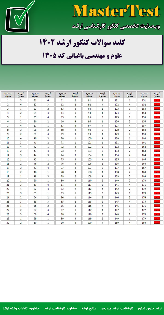This screenshot has height=315, width=164.
Task: Click the 'کلید سوالات کنکور ارشد ۱۴۰۲' heading
Action: [x=82, y=43]
